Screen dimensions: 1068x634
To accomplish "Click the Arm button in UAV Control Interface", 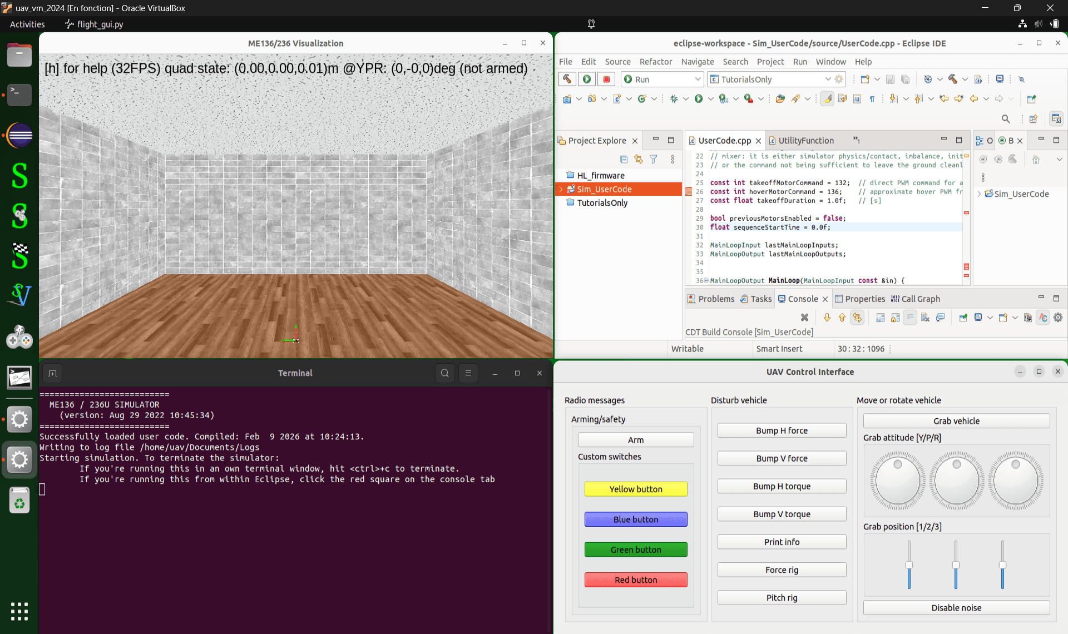I will pos(636,440).
